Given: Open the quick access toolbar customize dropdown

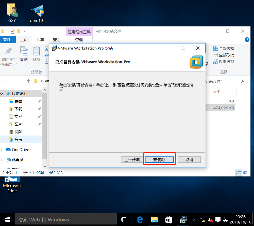Looking at the screenshot, I should 24,31.
